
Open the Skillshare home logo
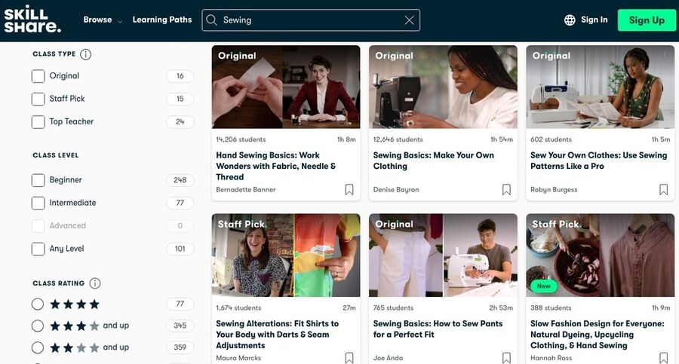click(x=32, y=20)
